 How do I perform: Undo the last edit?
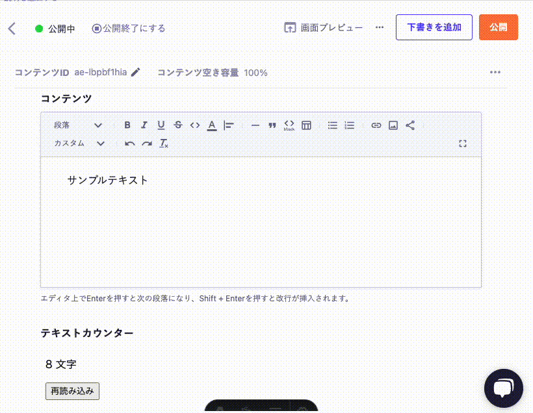coord(130,144)
